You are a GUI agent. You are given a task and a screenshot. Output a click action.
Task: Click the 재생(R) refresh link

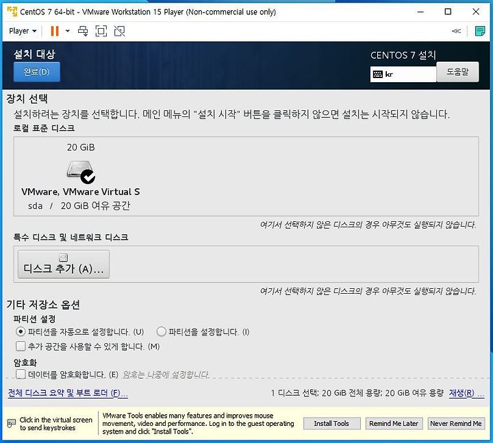(x=466, y=393)
